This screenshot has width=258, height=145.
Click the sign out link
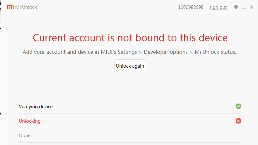click(218, 7)
